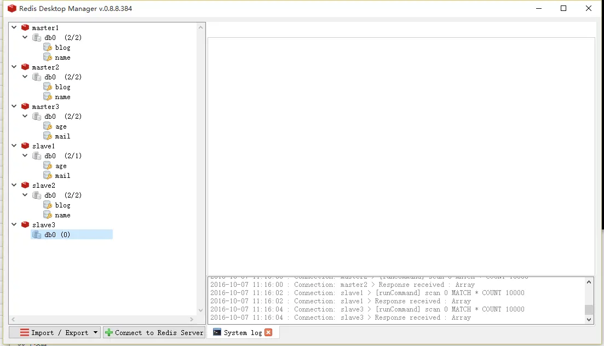604x346 pixels.
Task: Open the mail key under master3
Action: coord(62,136)
